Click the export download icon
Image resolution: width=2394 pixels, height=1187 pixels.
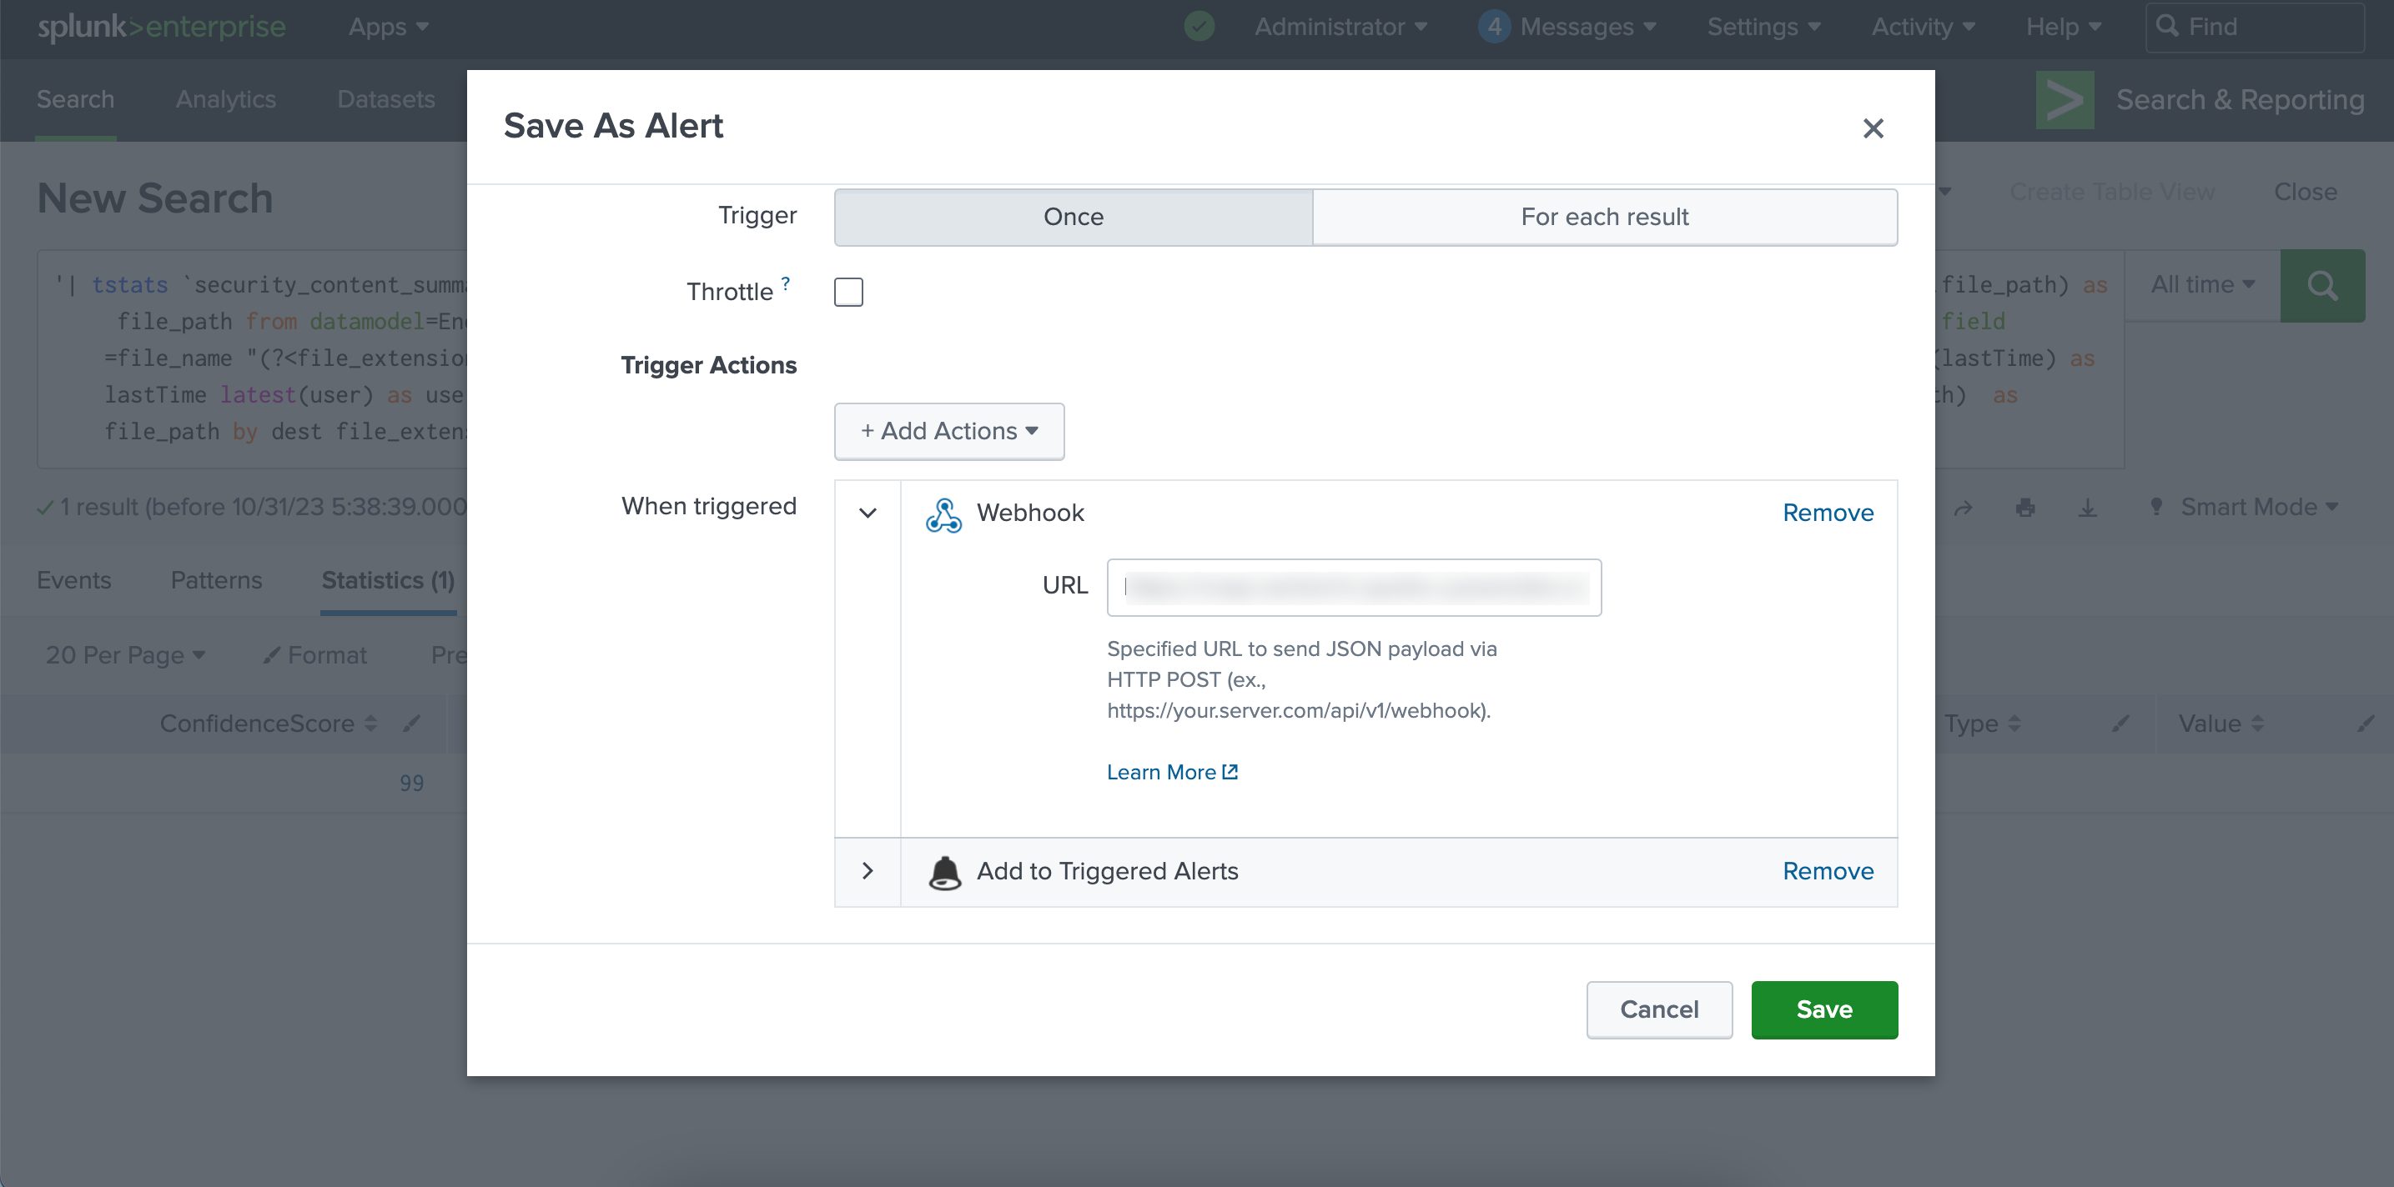(x=2087, y=507)
